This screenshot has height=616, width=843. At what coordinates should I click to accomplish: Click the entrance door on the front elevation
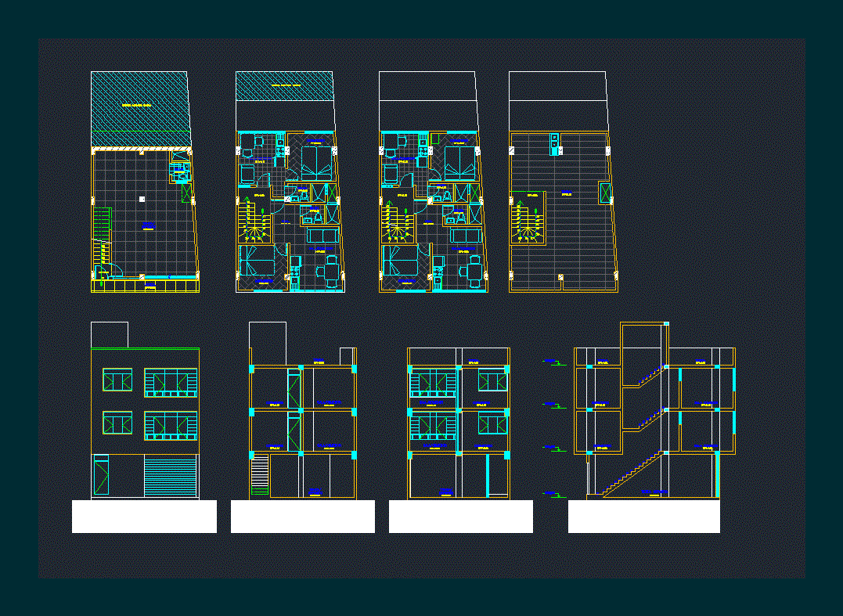coord(101,477)
